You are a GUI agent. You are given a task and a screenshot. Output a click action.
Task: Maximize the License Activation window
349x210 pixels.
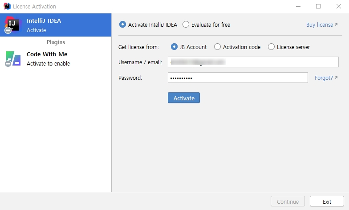click(318, 6)
